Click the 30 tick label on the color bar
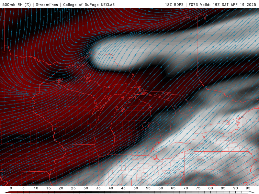 [x=86, y=188]
